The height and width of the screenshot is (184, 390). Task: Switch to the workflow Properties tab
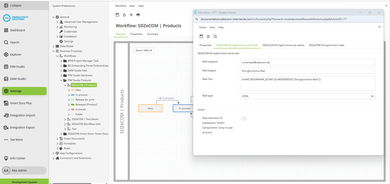(136, 34)
